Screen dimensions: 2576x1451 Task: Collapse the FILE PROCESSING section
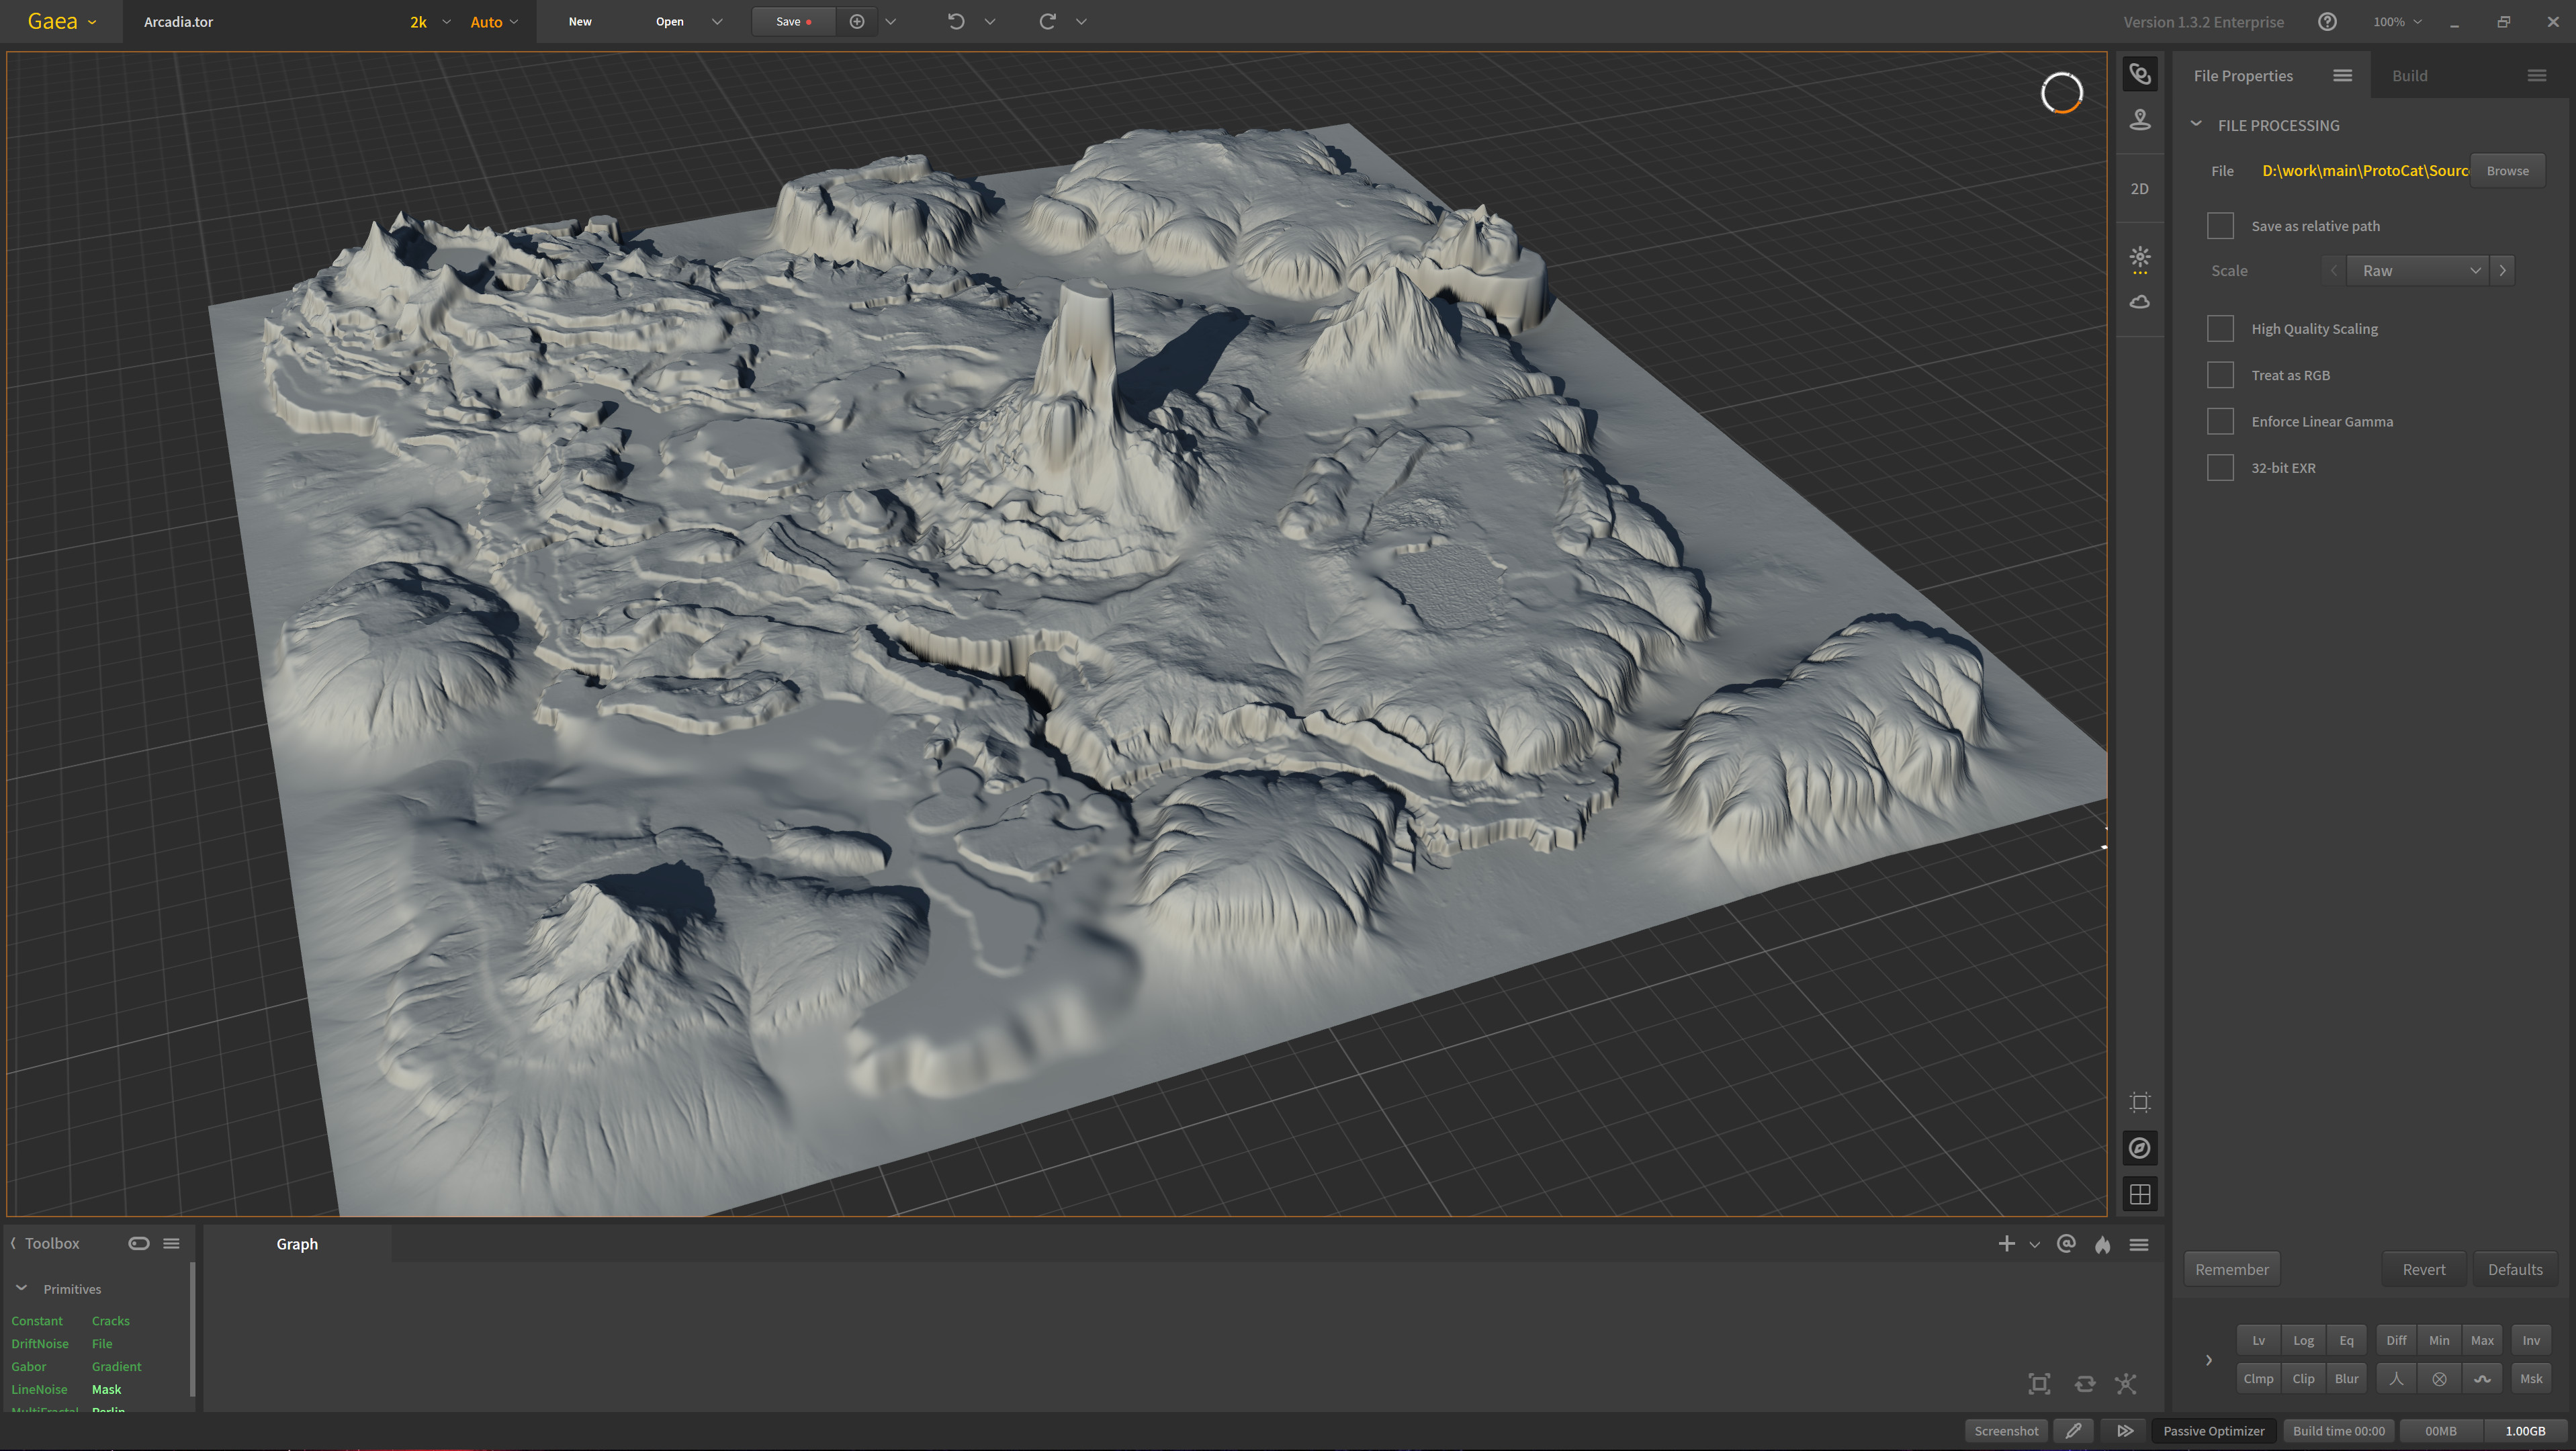2196,125
